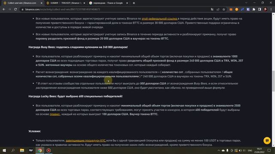Open the Extensions puzzle menu

click(x=254, y=9)
